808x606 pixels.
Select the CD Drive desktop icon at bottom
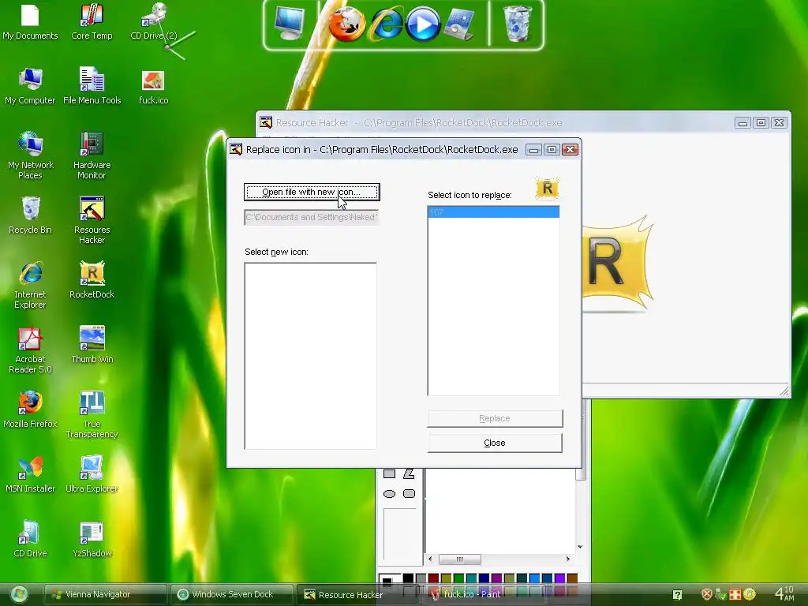click(x=30, y=540)
